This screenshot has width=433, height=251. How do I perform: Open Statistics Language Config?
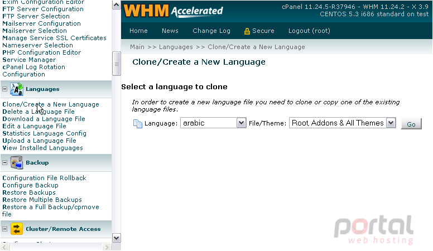[x=44, y=133]
